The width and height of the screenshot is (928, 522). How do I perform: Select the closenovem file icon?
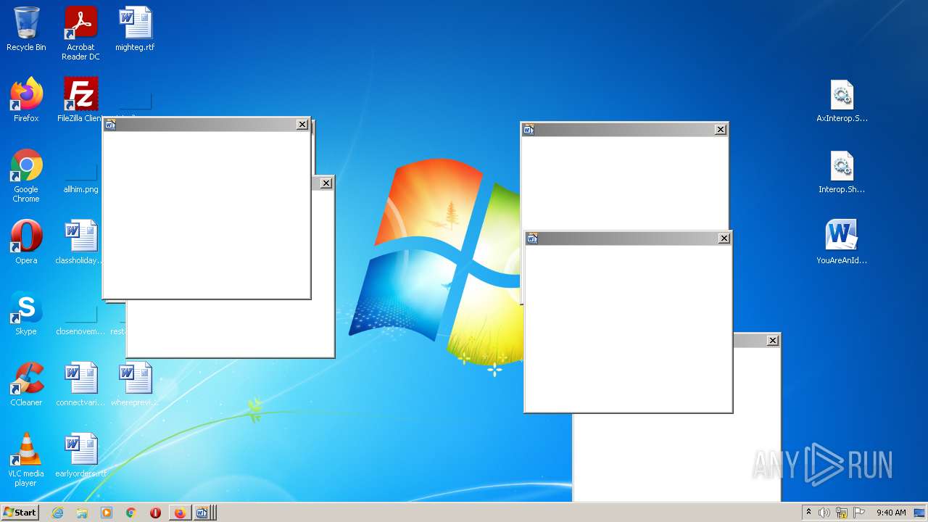pyautogui.click(x=80, y=319)
